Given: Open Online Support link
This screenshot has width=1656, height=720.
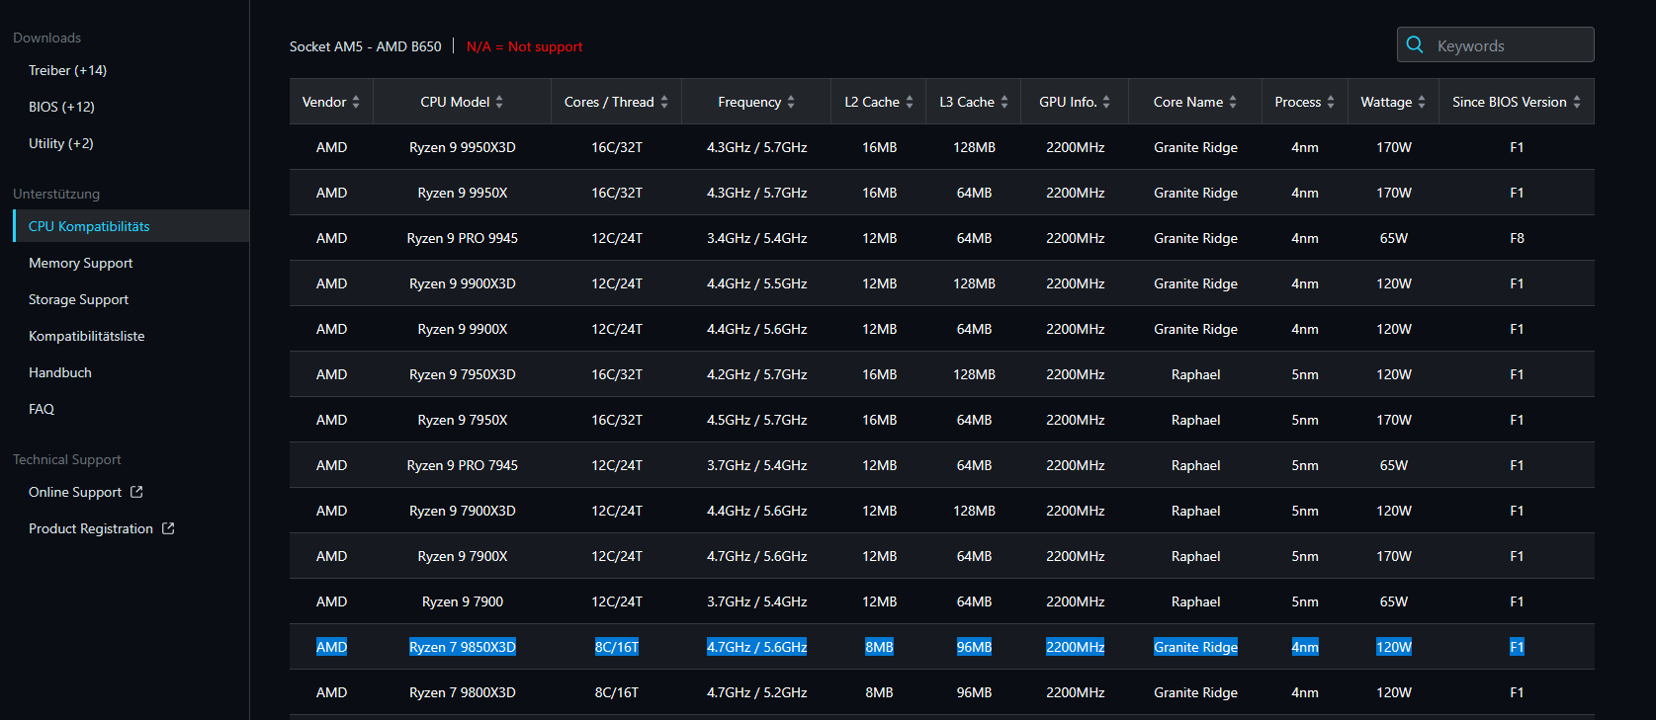Looking at the screenshot, I should [x=75, y=492].
